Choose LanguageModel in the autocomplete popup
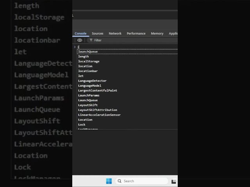 tap(127, 86)
